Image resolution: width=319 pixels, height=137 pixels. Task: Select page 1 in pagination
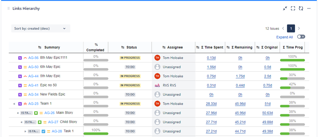[291, 28]
